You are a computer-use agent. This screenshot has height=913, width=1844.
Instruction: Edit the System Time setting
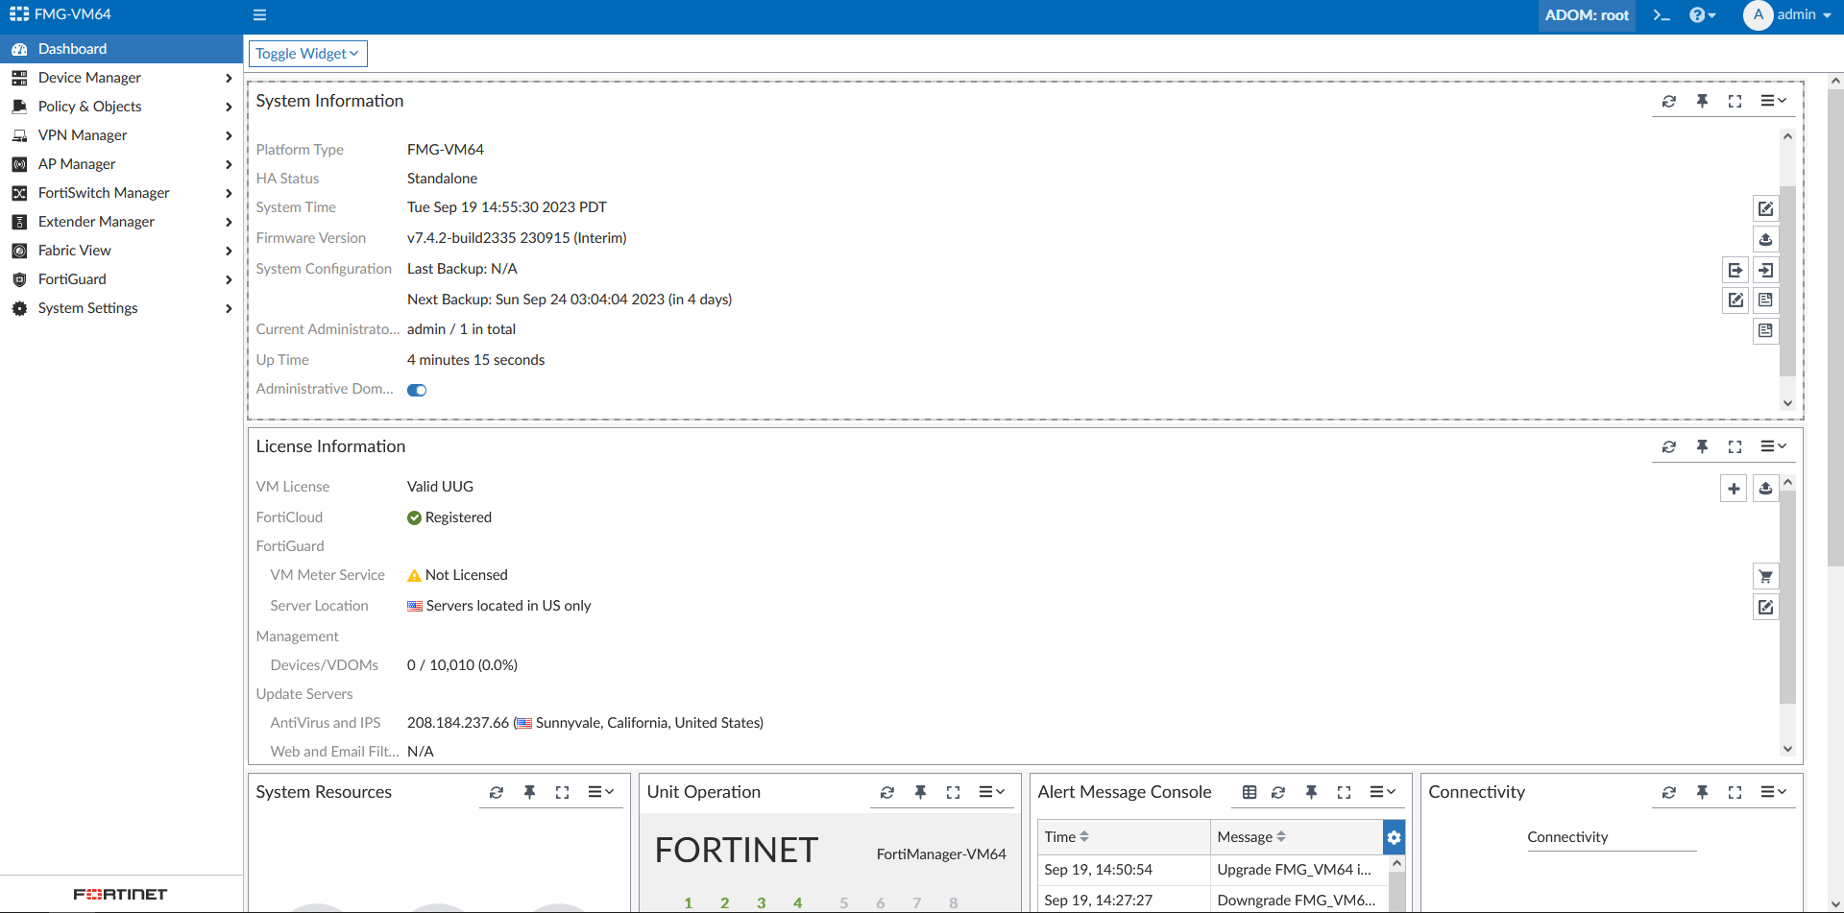coord(1767,208)
